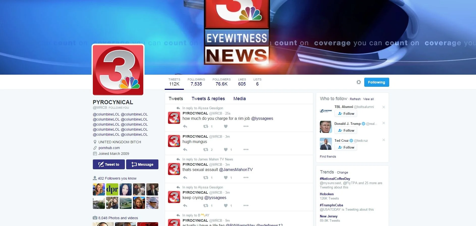The height and width of the screenshot is (226, 476).
Task: Like the thats sexual assault tweet
Action: click(x=226, y=178)
